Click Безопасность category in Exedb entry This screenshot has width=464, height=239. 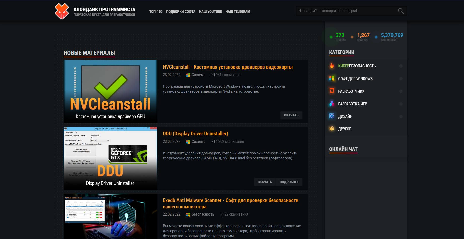(203, 214)
